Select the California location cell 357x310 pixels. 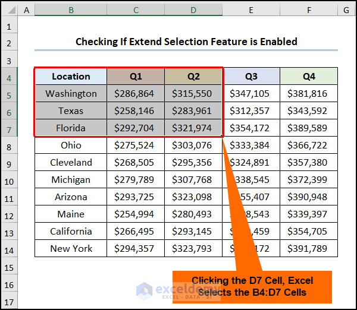(x=71, y=232)
